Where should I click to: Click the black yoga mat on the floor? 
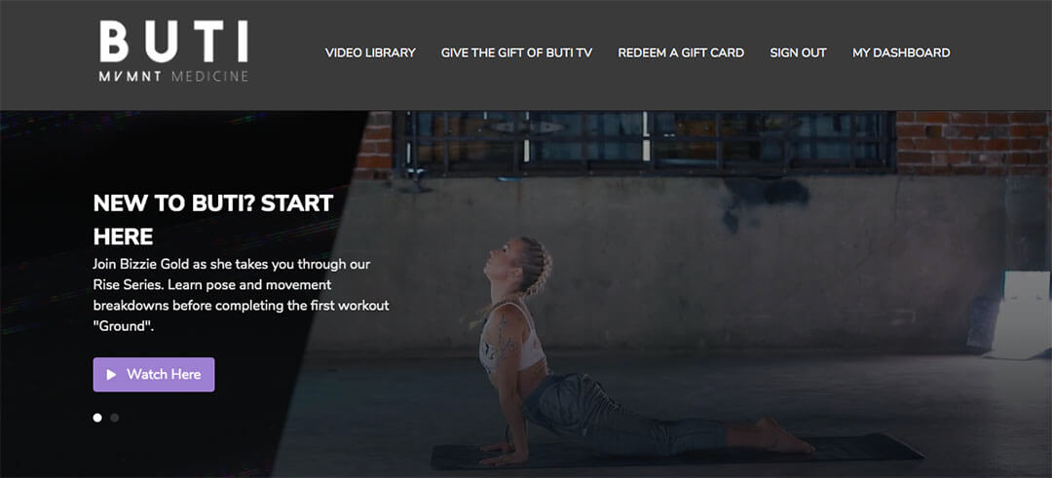pos(676,452)
